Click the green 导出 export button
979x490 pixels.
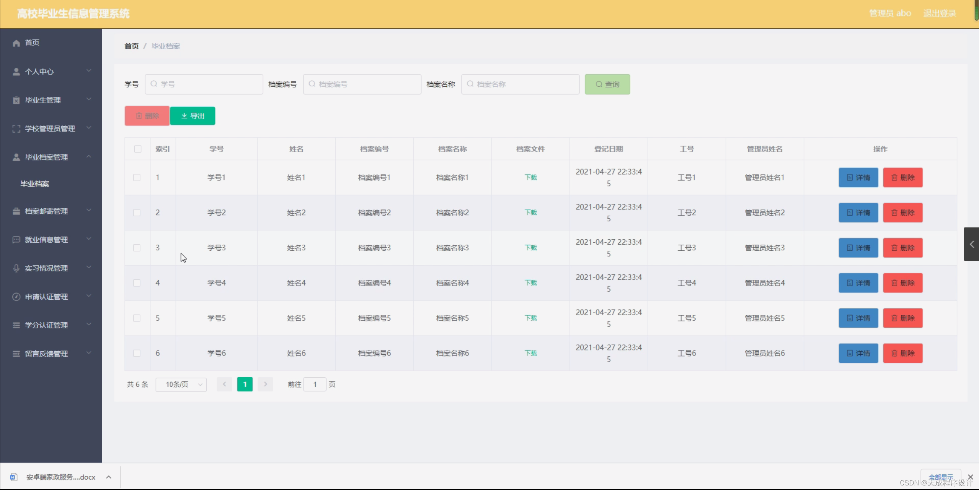[x=193, y=116]
